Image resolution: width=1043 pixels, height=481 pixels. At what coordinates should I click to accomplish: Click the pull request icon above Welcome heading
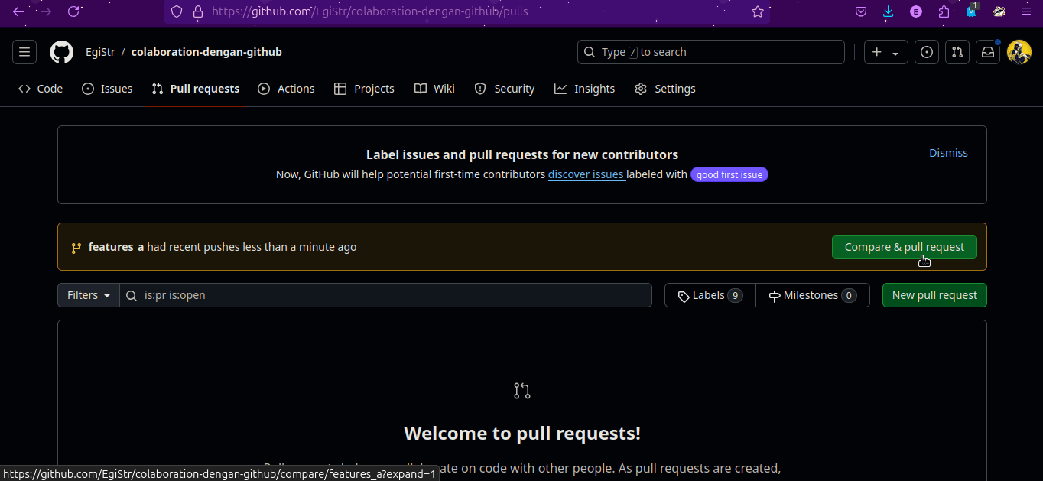click(x=522, y=391)
